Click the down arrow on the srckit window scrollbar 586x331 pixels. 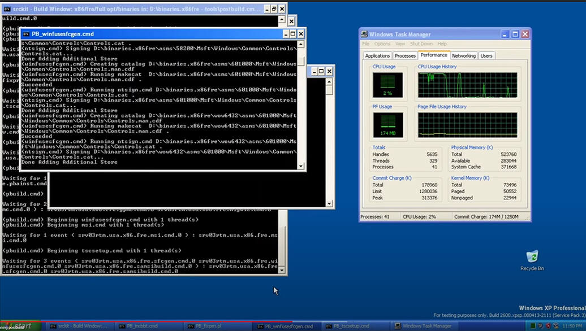click(x=282, y=270)
